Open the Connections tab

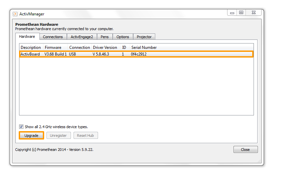(x=53, y=37)
